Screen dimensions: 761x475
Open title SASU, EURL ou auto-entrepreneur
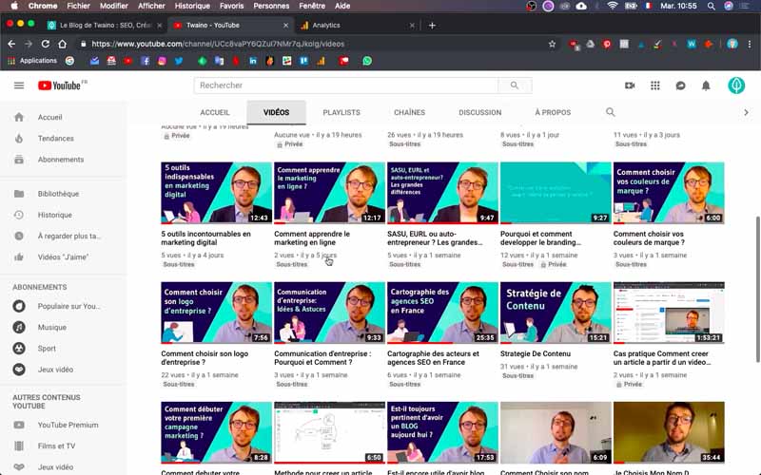[x=435, y=238]
